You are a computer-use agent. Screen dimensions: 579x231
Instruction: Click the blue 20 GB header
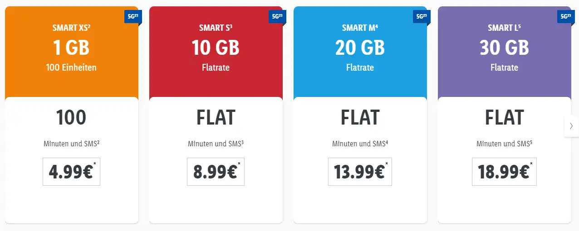(x=360, y=48)
